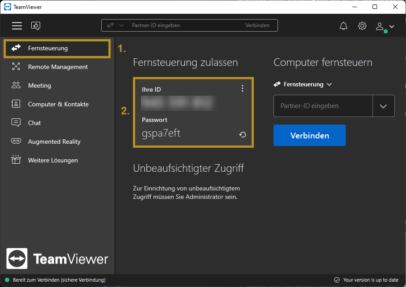Minimize the TeamViewer window
This screenshot has width=406, height=287.
[x=355, y=7]
